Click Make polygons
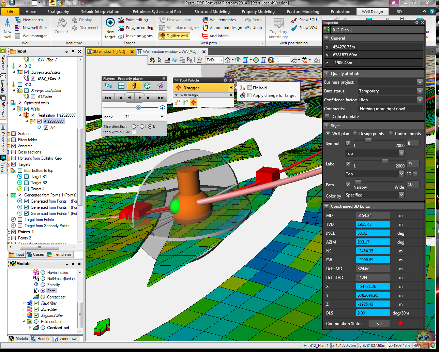Screen dimensions: 439x352 [135, 36]
